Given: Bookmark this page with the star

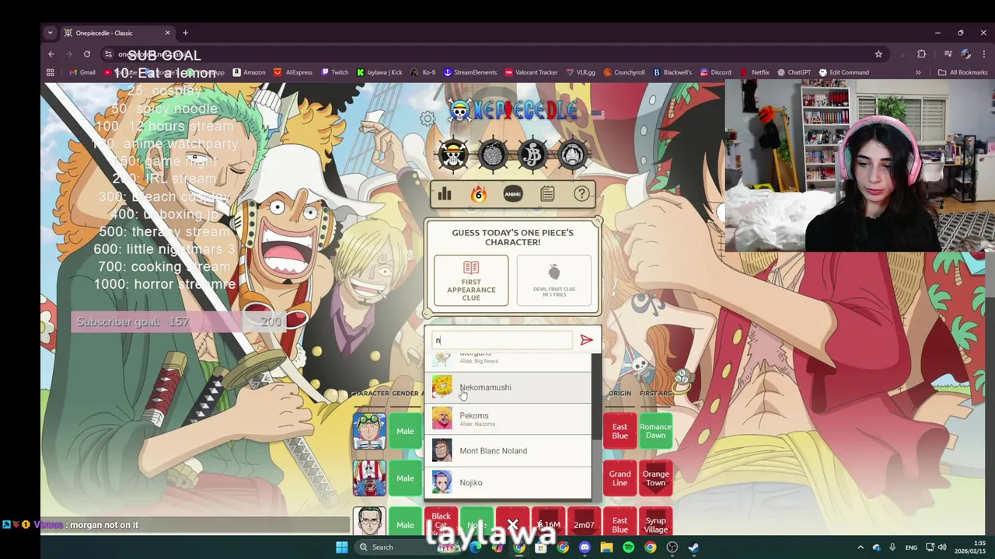Looking at the screenshot, I should pyautogui.click(x=878, y=54).
